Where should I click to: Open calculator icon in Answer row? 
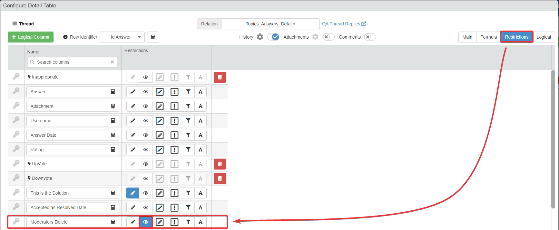pos(113,92)
